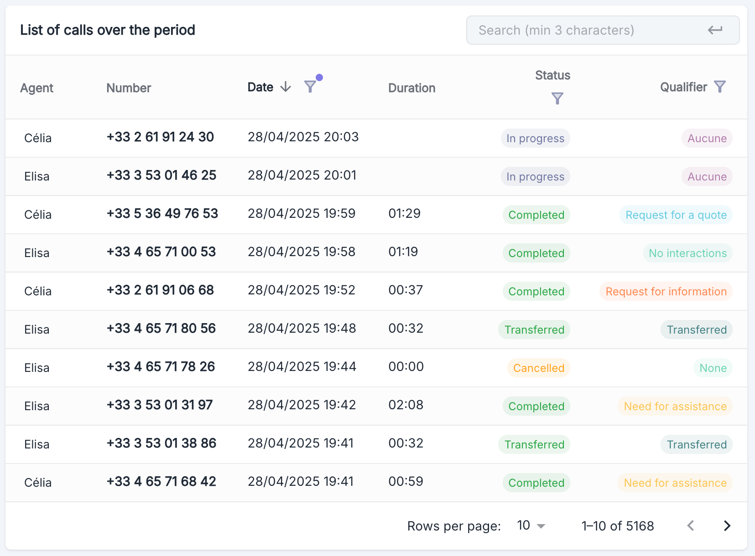Screen dimensions: 755x556
Task: Select number +33 4 65 71 80 56
Action: [x=161, y=328]
